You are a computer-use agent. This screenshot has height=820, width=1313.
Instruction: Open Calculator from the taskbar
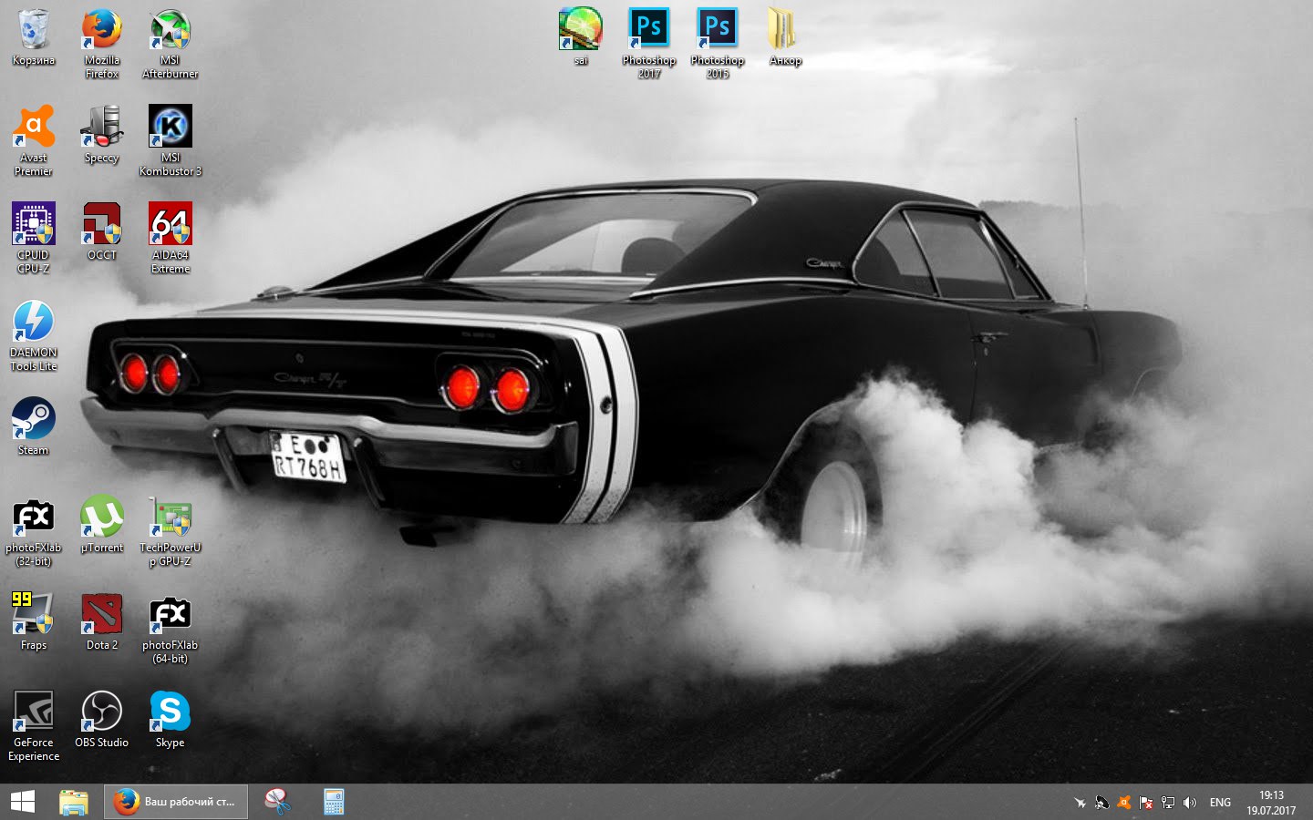click(x=334, y=802)
